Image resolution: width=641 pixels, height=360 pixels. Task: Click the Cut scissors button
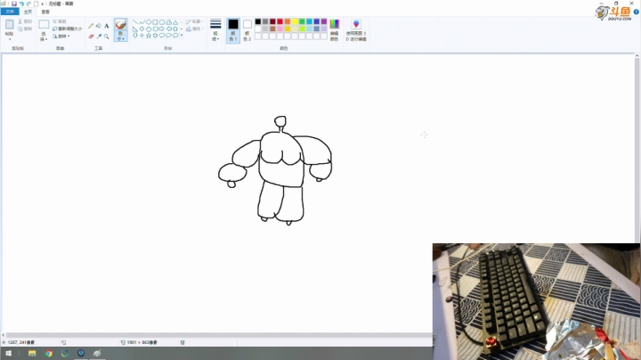[25, 21]
